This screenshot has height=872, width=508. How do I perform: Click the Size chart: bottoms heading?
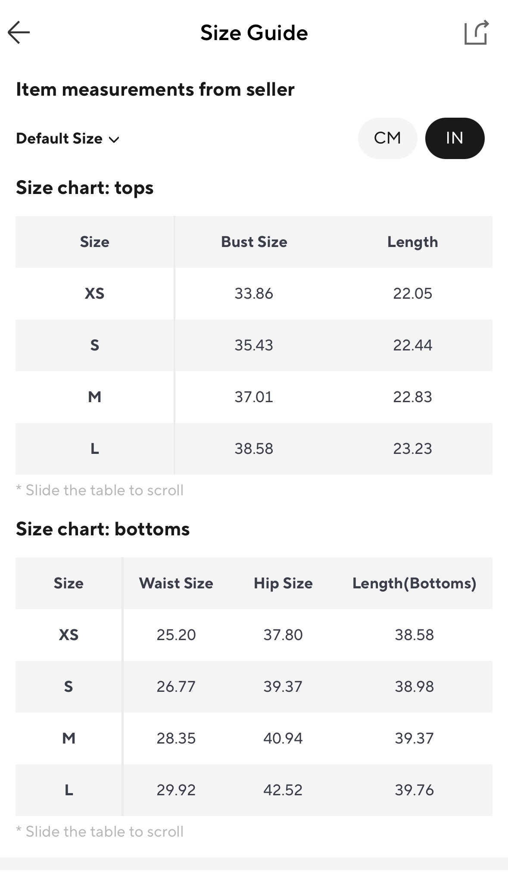[x=103, y=529]
